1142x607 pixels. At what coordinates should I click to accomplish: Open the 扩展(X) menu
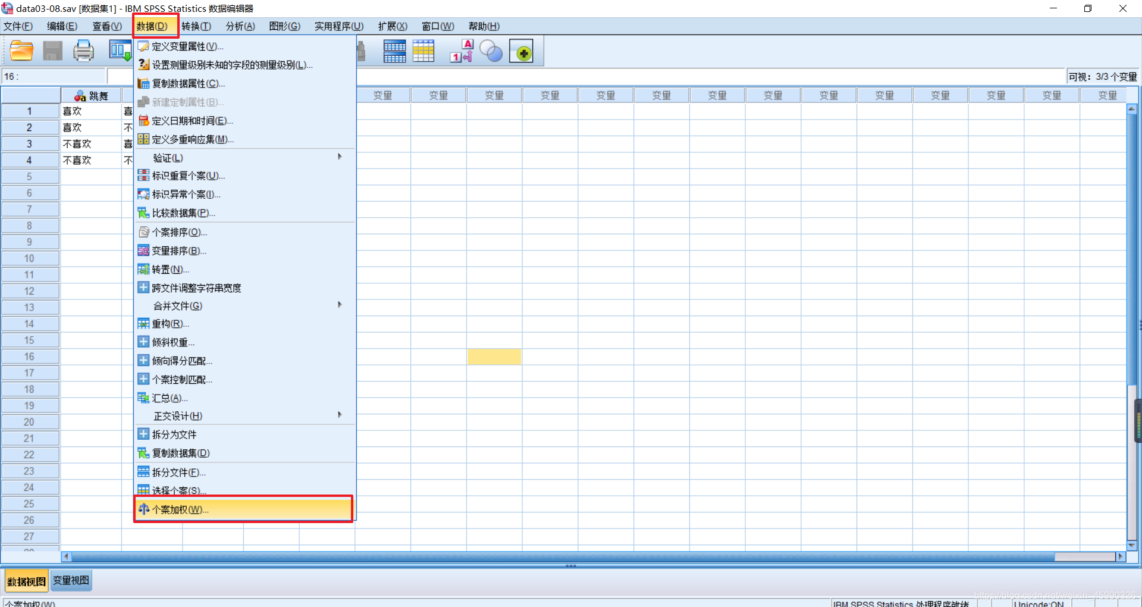tap(393, 26)
